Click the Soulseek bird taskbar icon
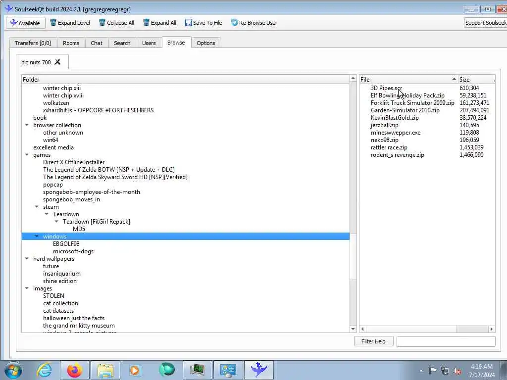 point(258,370)
